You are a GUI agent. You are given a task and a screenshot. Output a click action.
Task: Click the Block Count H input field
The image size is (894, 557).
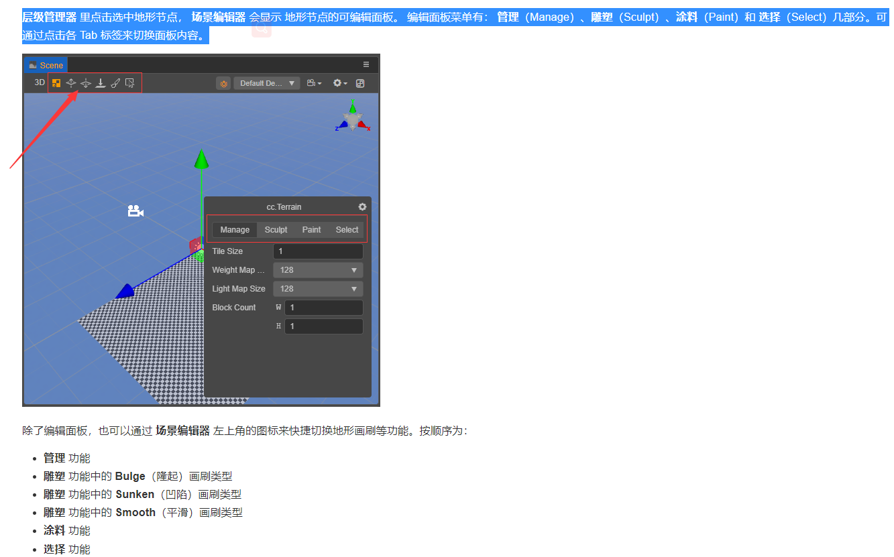(x=323, y=326)
